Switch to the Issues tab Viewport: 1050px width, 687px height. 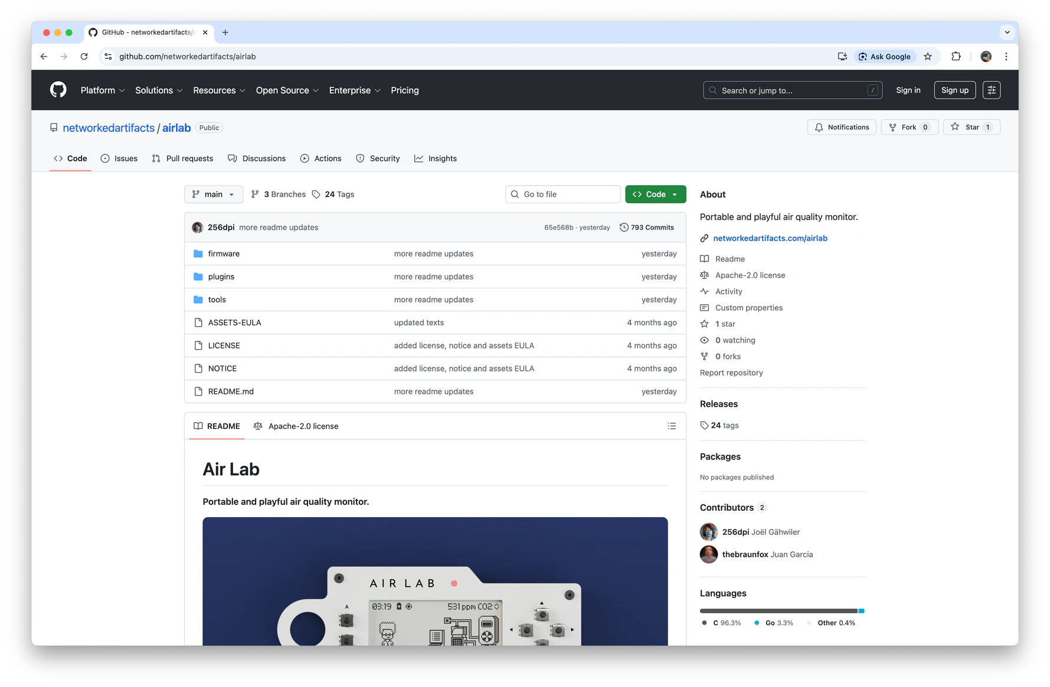tap(119, 159)
